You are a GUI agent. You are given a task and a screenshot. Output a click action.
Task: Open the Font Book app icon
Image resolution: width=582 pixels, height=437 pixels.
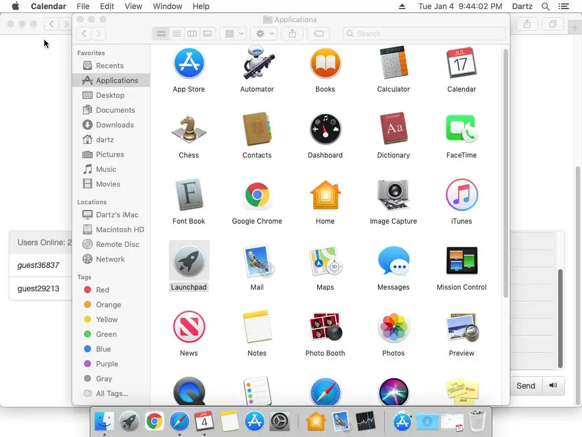point(189,195)
